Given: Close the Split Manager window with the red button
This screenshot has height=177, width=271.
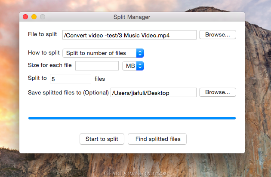Looking at the screenshot, I should (x=25, y=17).
